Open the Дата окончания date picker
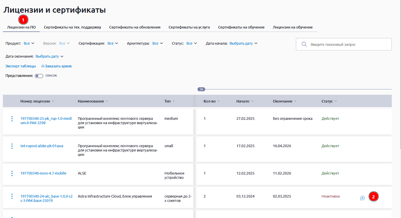The width and height of the screenshot is (401, 218). [x=49, y=56]
